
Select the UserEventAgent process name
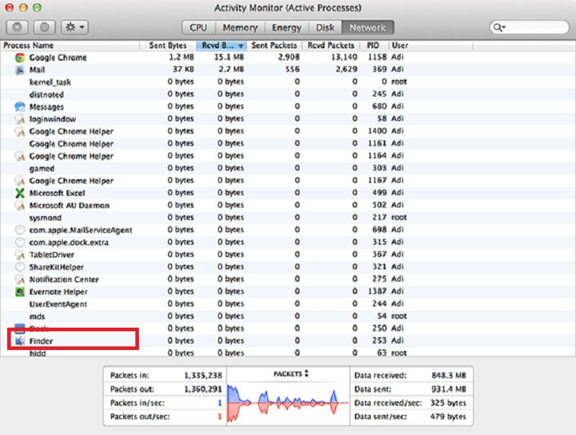click(58, 304)
